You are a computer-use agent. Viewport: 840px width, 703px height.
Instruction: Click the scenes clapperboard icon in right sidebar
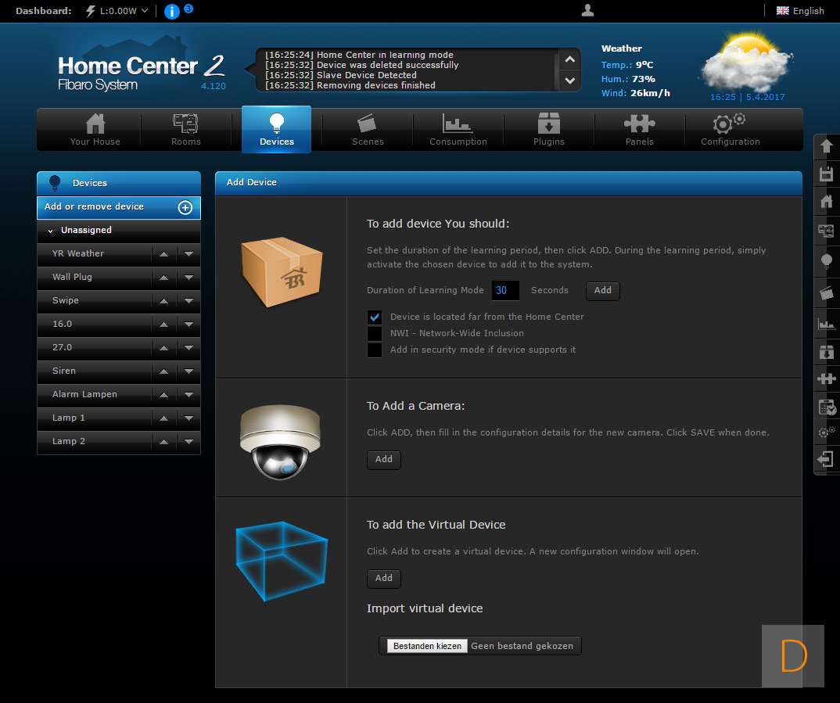[x=826, y=293]
